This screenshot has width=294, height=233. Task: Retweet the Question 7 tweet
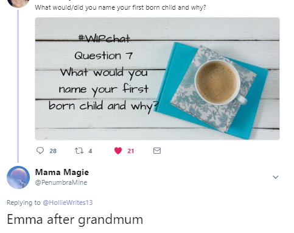79,151
